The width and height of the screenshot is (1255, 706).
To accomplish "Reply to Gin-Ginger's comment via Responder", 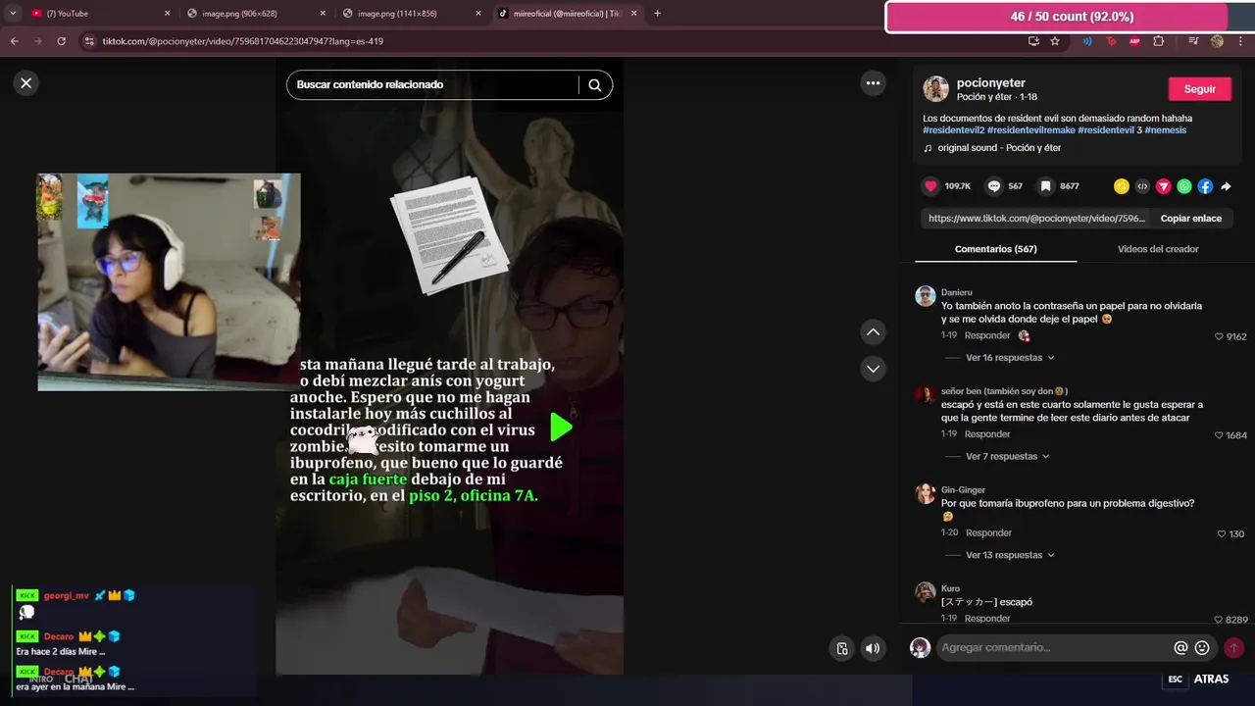I will pyautogui.click(x=988, y=533).
